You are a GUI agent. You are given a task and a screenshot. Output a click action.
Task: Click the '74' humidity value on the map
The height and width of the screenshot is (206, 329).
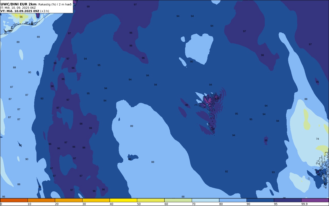click(x=317, y=139)
